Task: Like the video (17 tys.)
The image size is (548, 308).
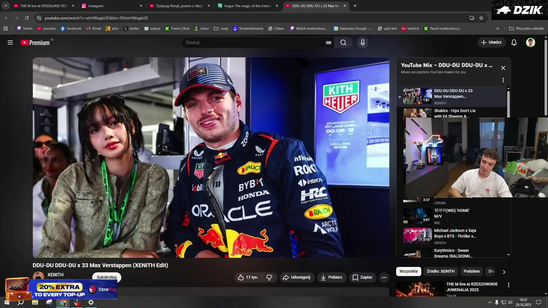Action: point(248,277)
